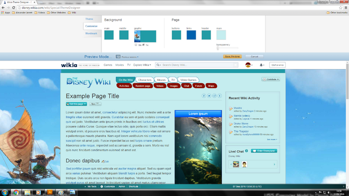The height and width of the screenshot is (196, 349).
Task: Click Disney Wiki wordmark logo
Action: (x=88, y=82)
